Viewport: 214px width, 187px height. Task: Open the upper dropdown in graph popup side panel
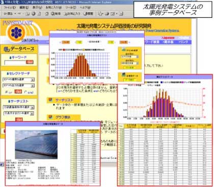coord(130,57)
